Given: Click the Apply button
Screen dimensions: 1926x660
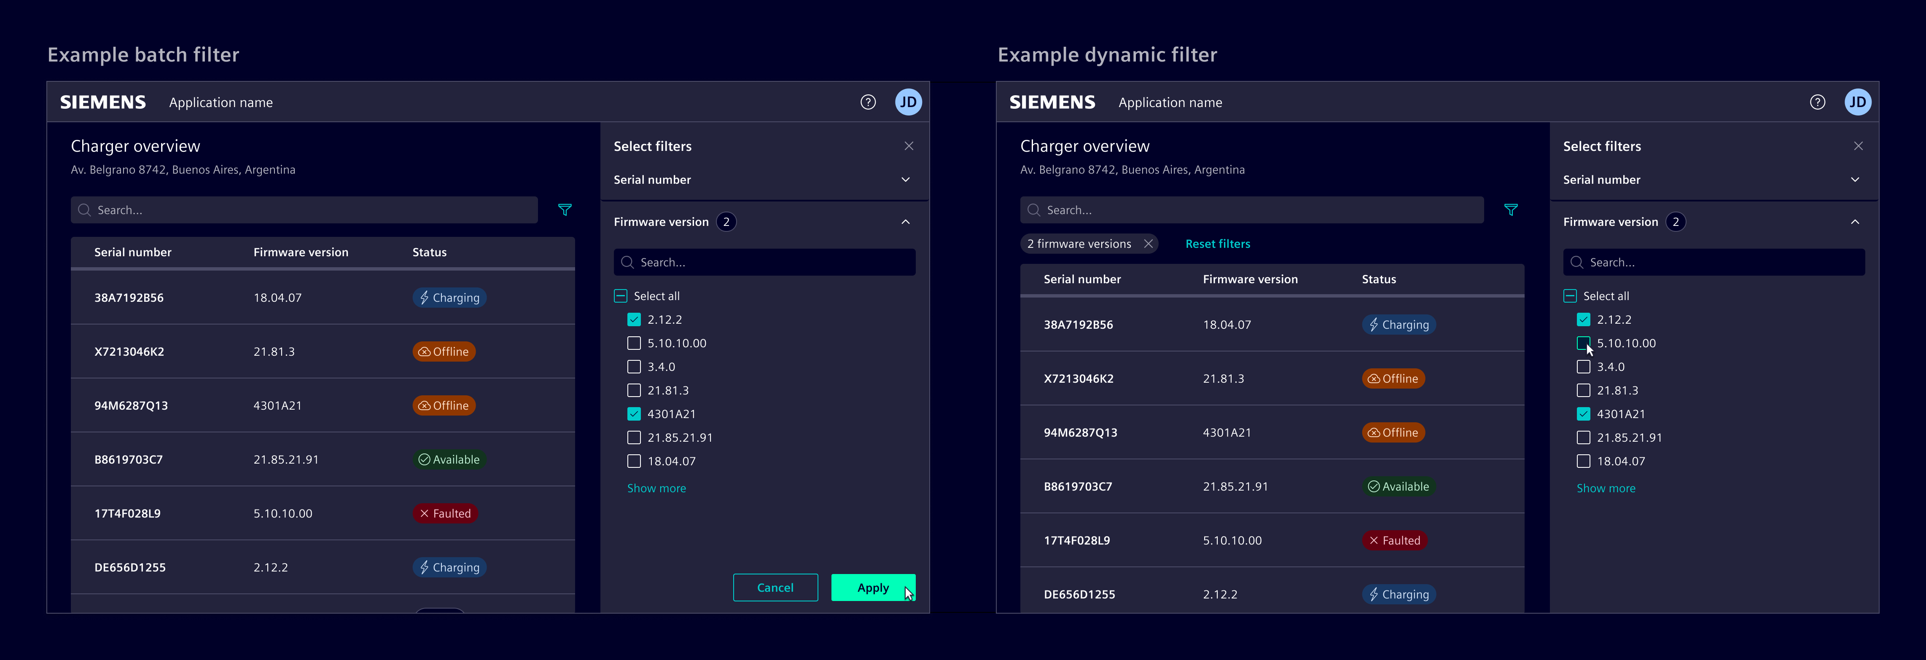Looking at the screenshot, I should pyautogui.click(x=872, y=588).
